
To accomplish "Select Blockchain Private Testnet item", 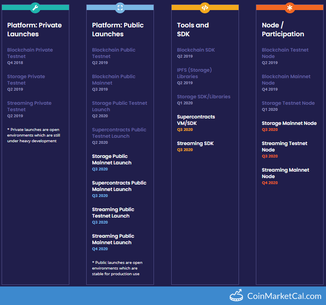I will 30,53.
